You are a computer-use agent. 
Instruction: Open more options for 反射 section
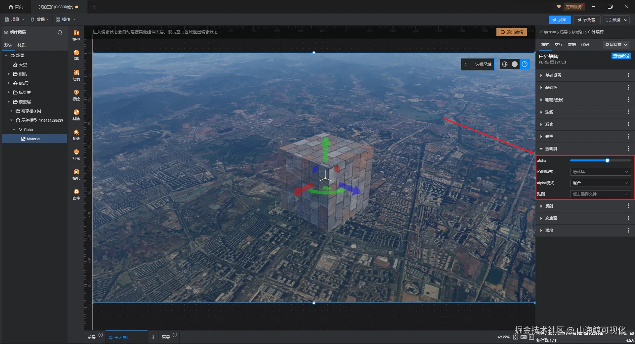[x=628, y=206]
